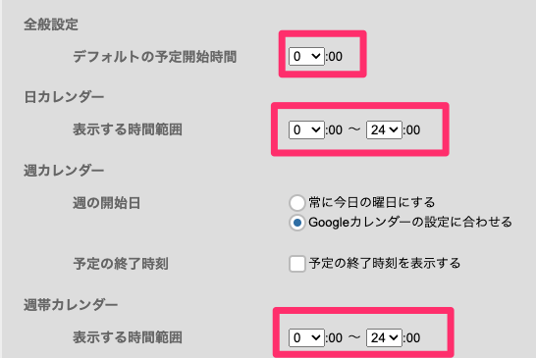Click the 表示する時間範囲 label under 週帯カレンダー
The width and height of the screenshot is (536, 358).
pyautogui.click(x=128, y=337)
